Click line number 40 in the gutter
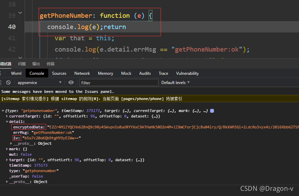This screenshot has width=299, height=196. tap(12, 27)
